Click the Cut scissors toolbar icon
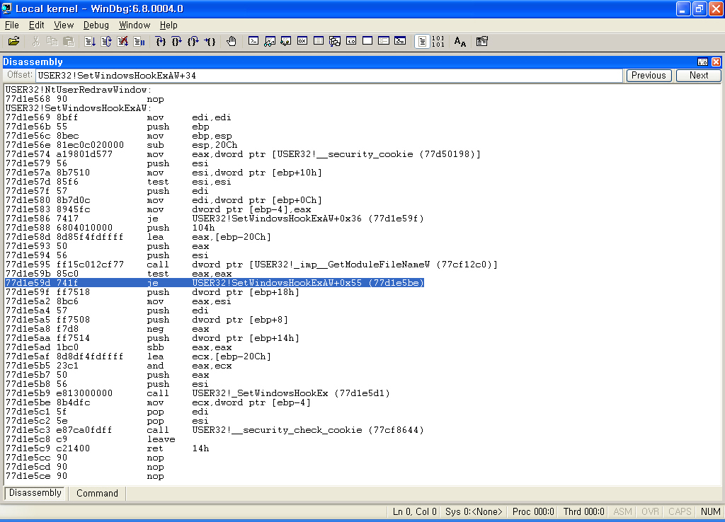725x522 pixels. pos(35,42)
